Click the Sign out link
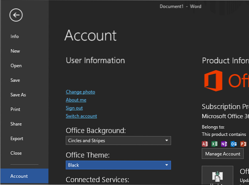 [x=74, y=108]
